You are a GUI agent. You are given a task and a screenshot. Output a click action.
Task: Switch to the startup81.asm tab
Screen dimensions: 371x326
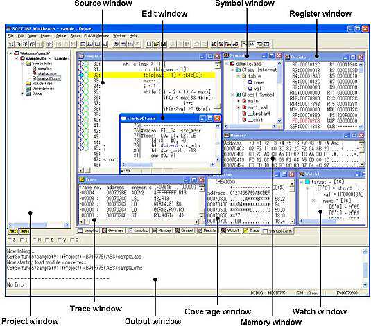pos(278,231)
